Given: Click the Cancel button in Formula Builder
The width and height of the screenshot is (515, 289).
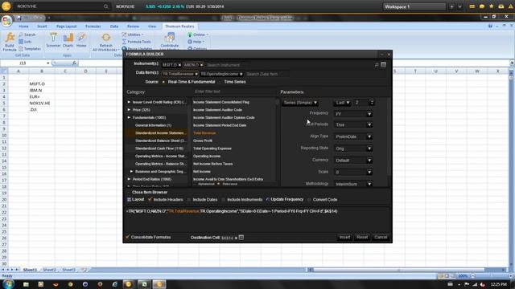Looking at the screenshot, I should coord(381,238).
